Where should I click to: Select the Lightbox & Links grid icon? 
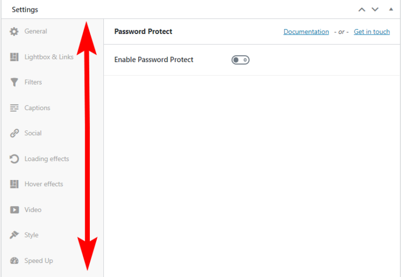coord(14,57)
